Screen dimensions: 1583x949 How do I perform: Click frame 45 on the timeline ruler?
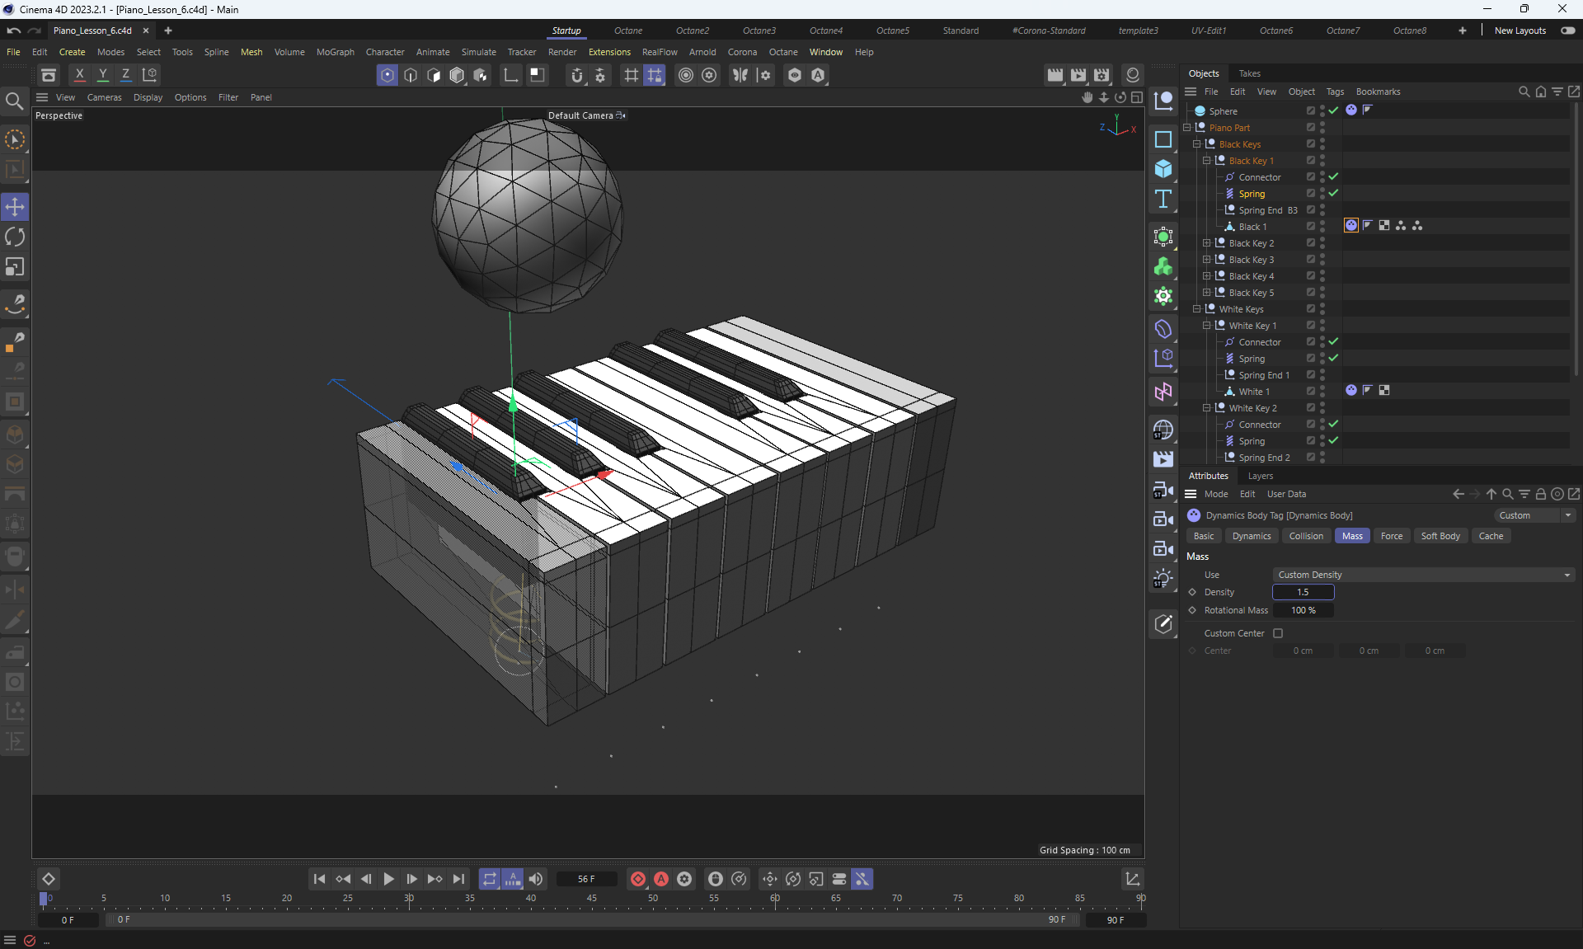click(x=591, y=899)
